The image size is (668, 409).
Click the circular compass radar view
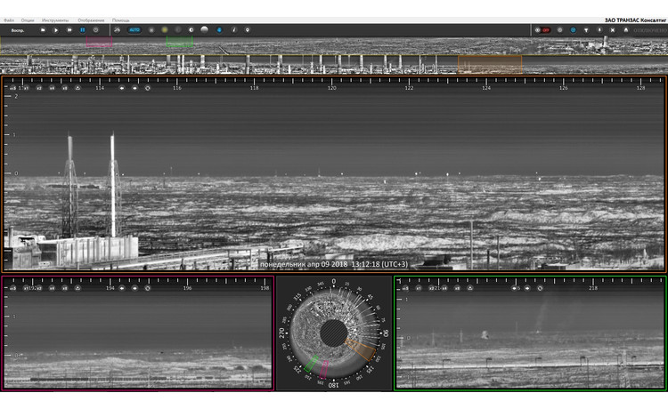coord(334,333)
